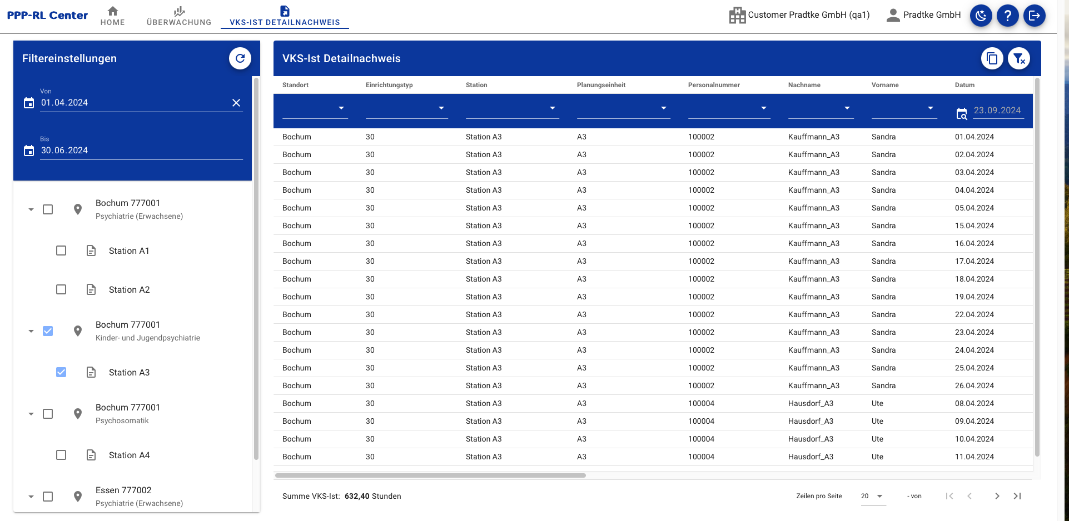Go to the previous page
Viewport: 1069px width, 521px height.
[x=969, y=496]
